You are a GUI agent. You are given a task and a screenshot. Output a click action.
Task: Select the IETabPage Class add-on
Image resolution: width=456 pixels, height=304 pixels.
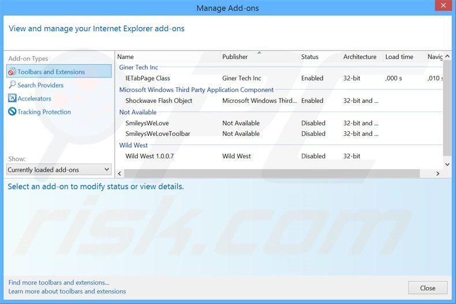(147, 78)
